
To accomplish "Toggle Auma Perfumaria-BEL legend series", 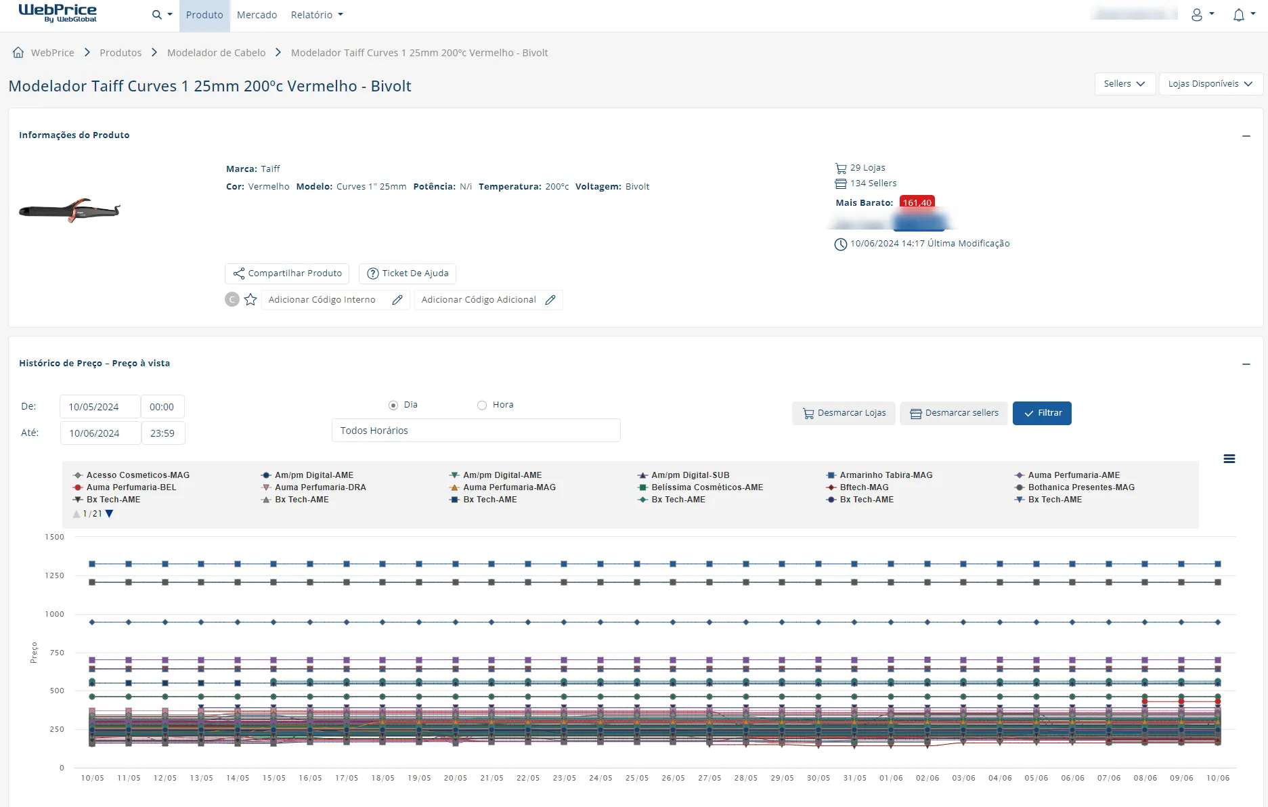I will (x=125, y=487).
